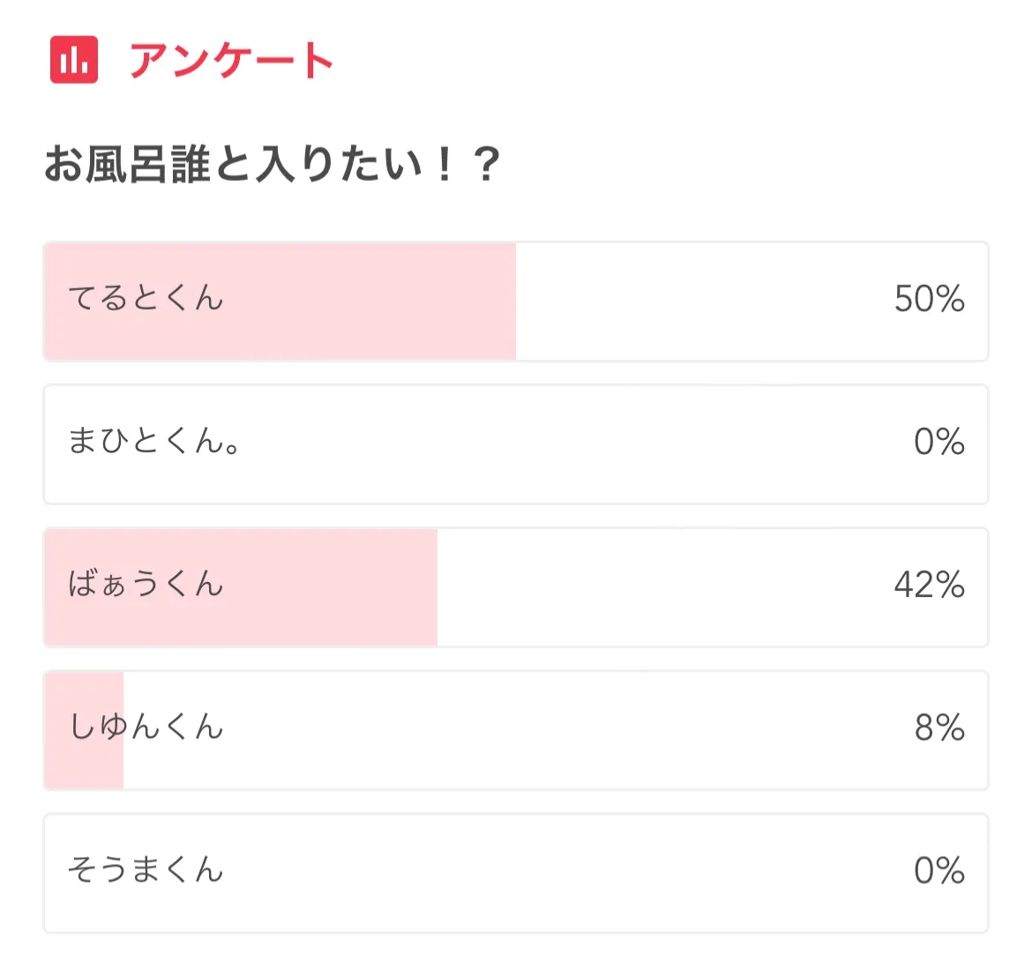Vote for the てるとくん option label
Viewport: 1032px width, 955px height.
pyautogui.click(x=146, y=299)
